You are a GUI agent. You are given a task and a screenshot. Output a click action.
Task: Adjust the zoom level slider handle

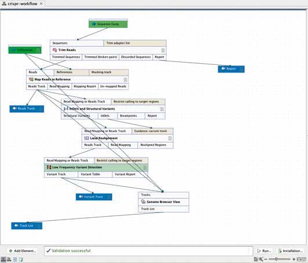[276, 260]
